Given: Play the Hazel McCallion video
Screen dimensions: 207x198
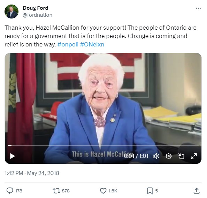Looking at the screenshot, I should [13, 156].
